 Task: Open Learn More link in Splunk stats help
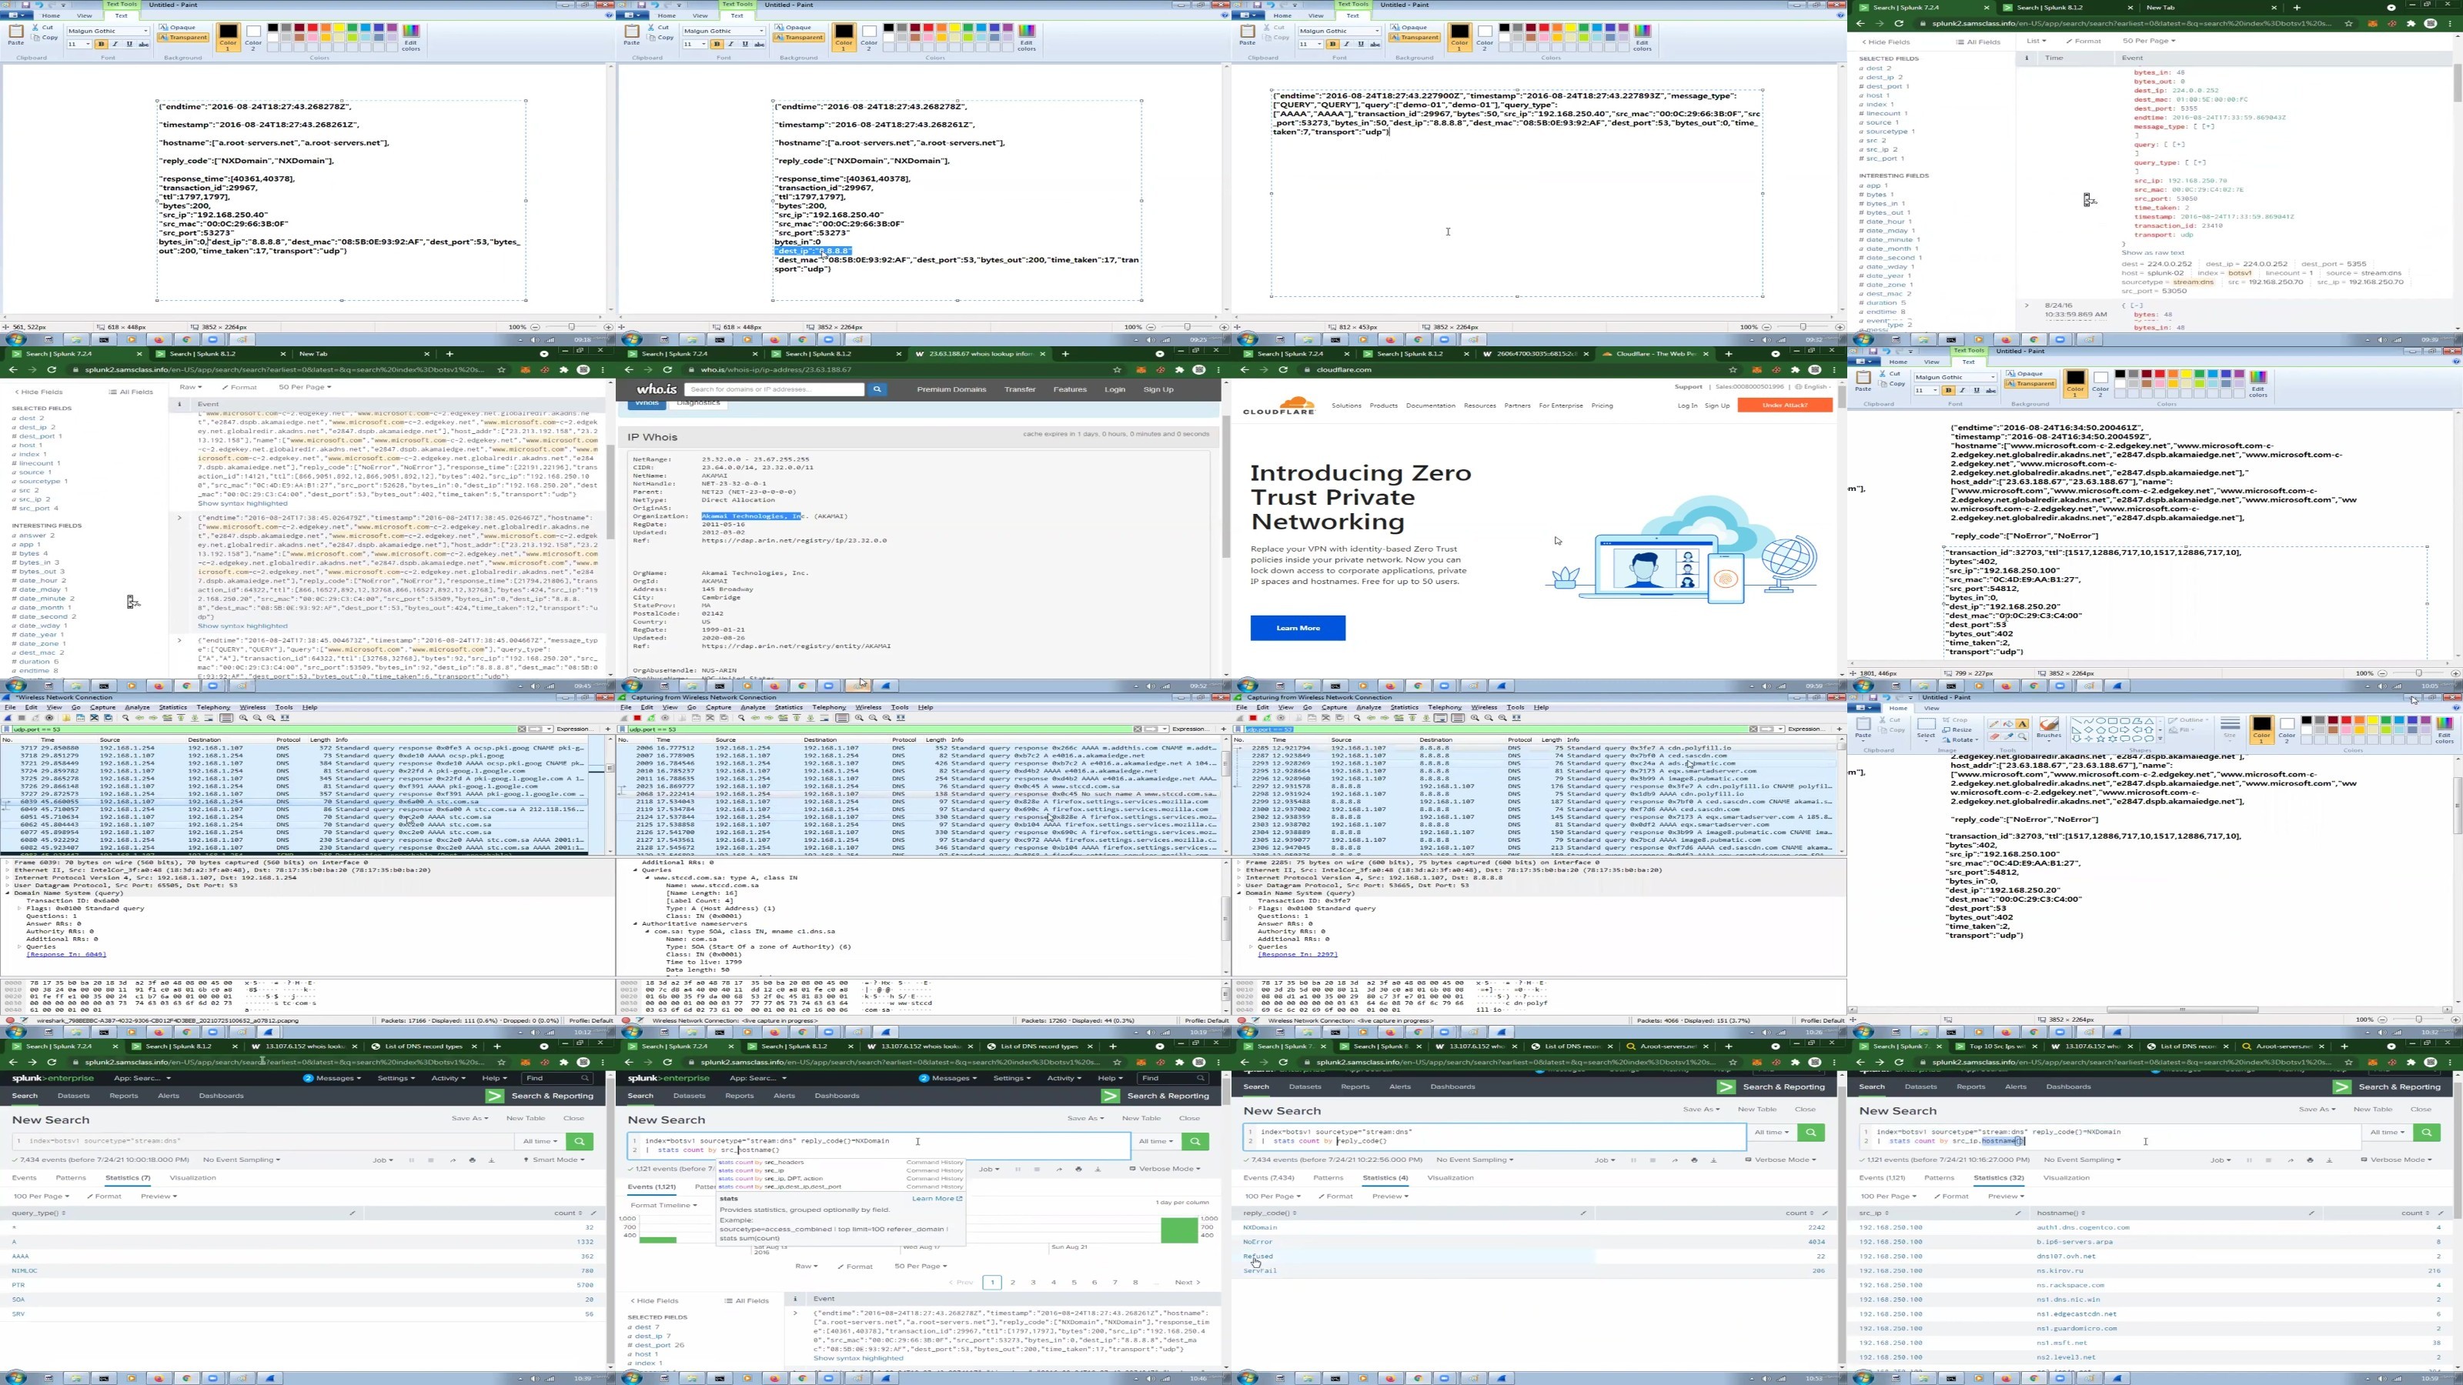point(937,1199)
